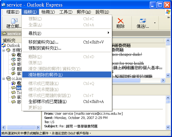
Task: Collapse the cc.kmu account tree node
Action: 3,79
